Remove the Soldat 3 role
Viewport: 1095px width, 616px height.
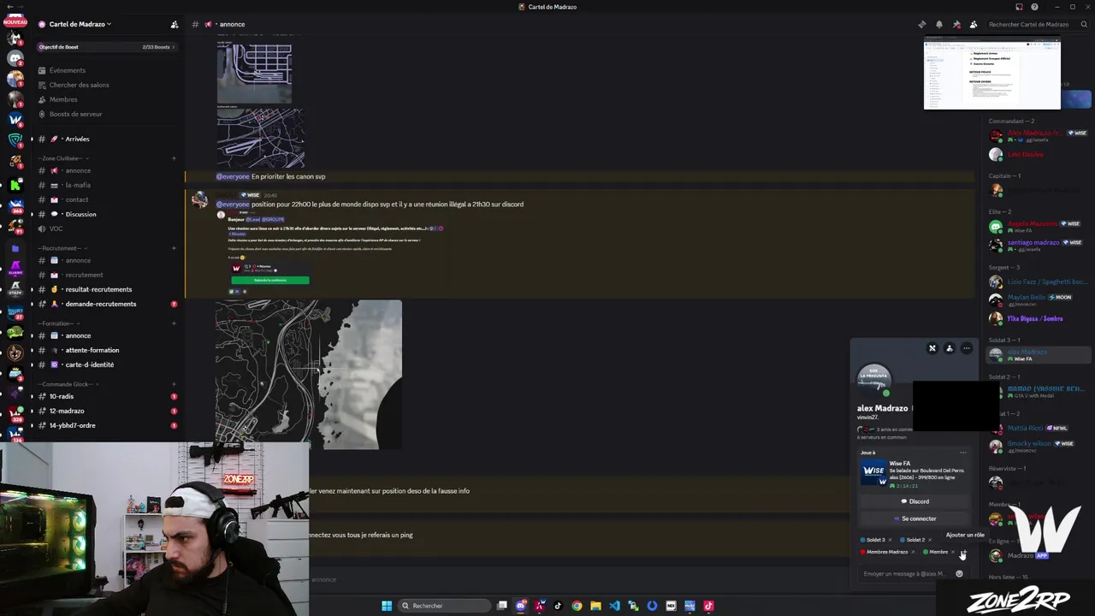(x=890, y=540)
